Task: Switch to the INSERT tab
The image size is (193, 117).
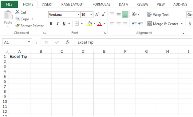Action: pos(47,4)
